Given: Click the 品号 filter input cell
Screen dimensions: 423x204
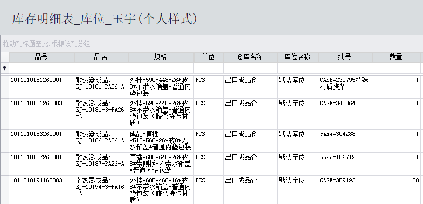Looking at the screenshot, I should (x=41, y=69).
